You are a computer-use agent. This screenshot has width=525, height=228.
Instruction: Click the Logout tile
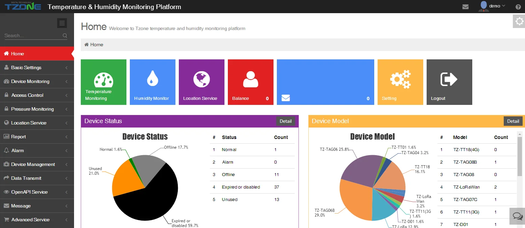coord(449,82)
